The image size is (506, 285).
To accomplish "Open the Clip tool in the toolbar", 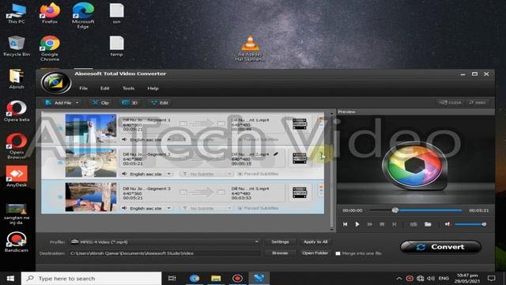I will tap(100, 103).
